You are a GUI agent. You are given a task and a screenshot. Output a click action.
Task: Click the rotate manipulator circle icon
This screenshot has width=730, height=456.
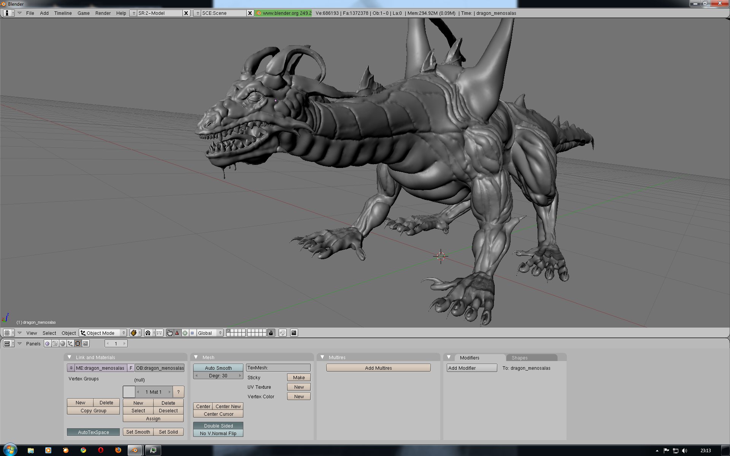click(185, 333)
